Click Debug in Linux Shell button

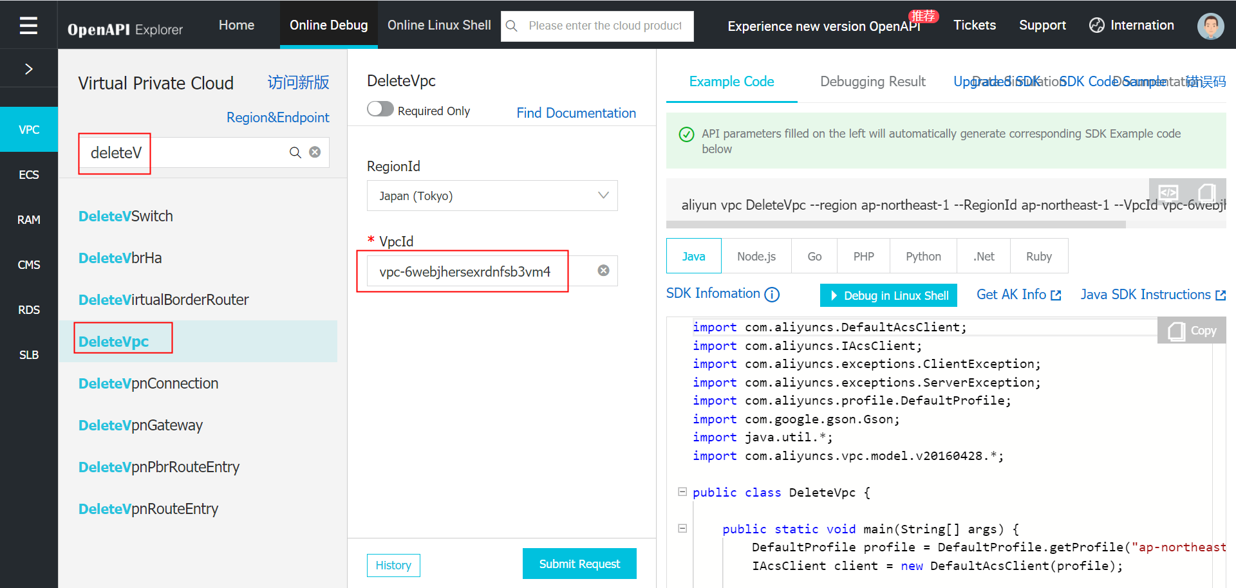coord(888,295)
